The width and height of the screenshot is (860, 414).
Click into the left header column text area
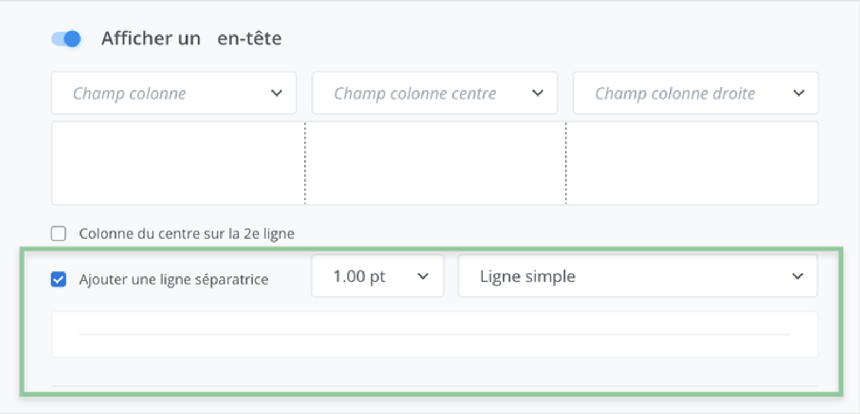pos(178,163)
